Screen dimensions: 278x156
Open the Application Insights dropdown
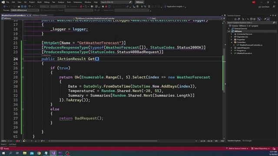(183, 6)
